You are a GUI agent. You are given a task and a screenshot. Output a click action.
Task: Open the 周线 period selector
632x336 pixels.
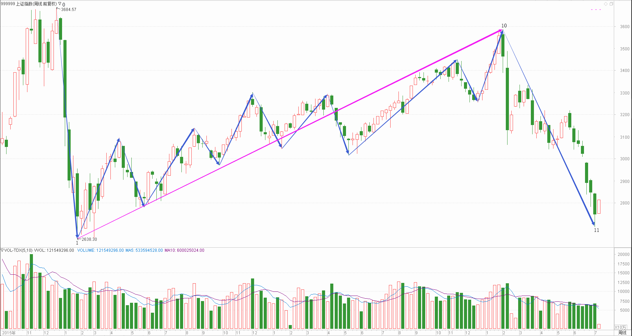coord(622,333)
